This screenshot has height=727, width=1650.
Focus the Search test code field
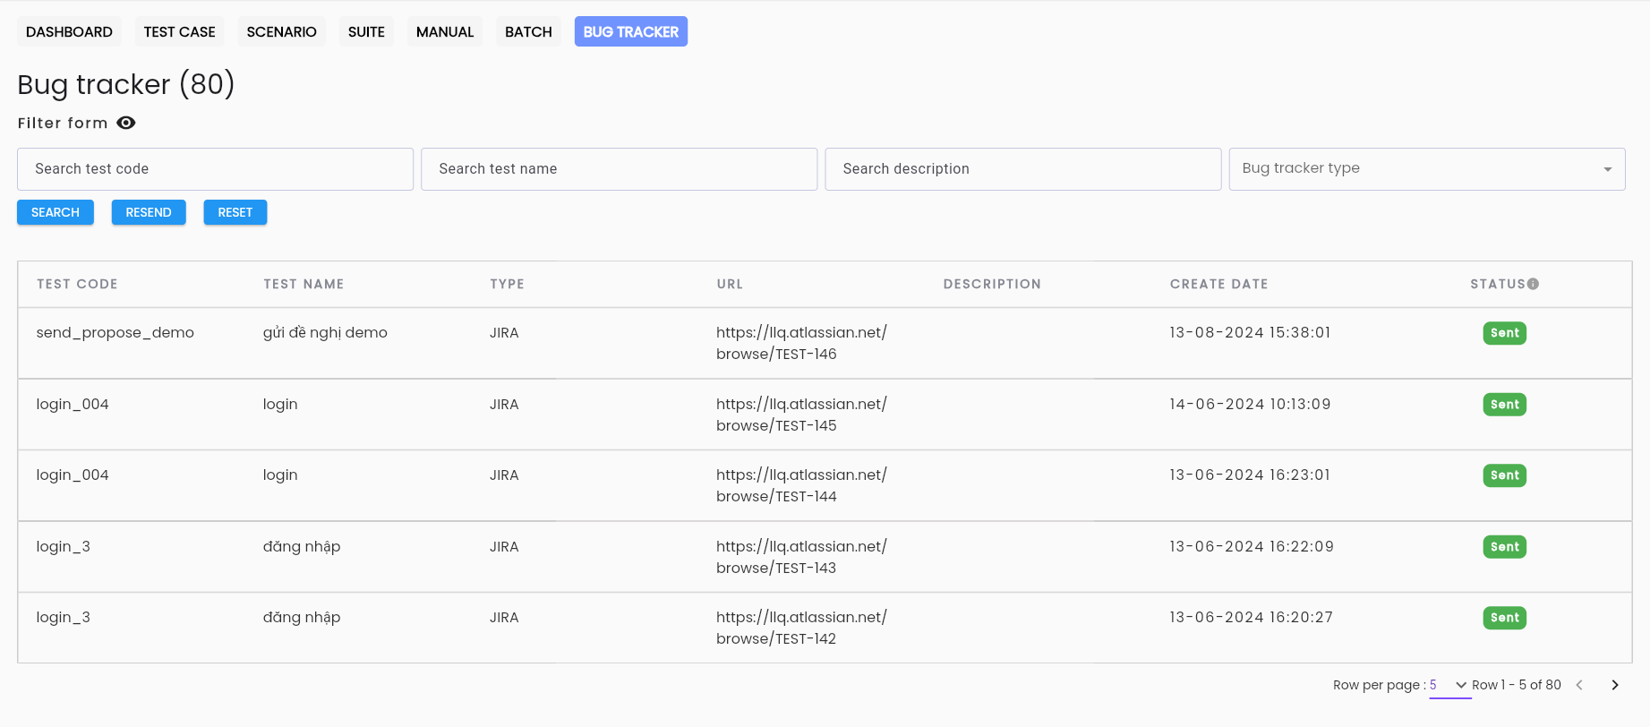215,169
